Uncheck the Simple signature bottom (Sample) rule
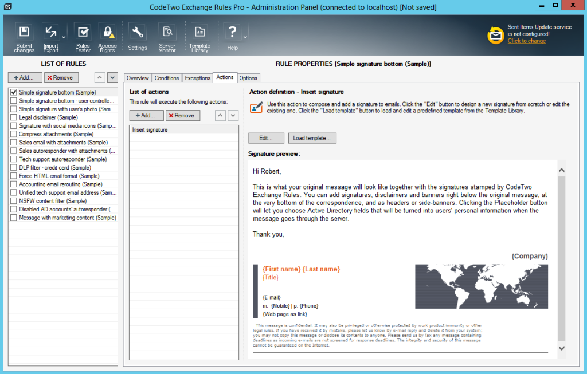587x374 pixels. click(x=14, y=92)
